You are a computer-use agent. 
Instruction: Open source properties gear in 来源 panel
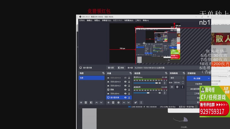tap(118, 103)
